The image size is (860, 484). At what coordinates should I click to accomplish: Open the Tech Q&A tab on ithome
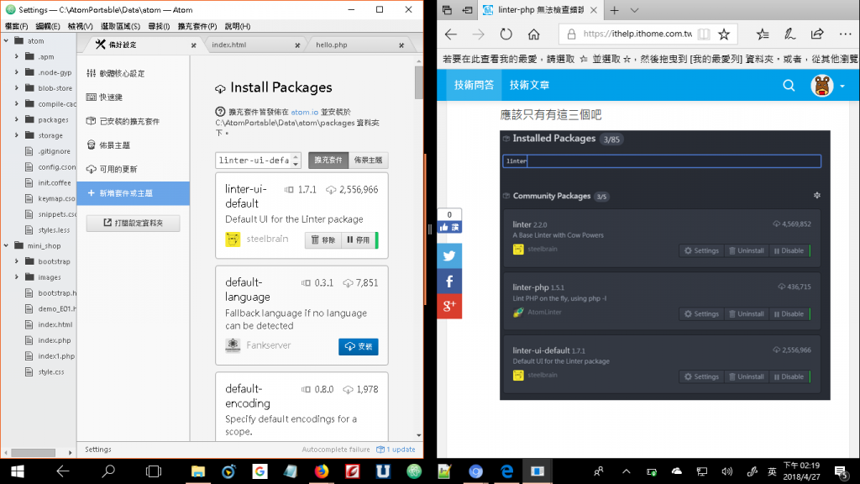(474, 85)
